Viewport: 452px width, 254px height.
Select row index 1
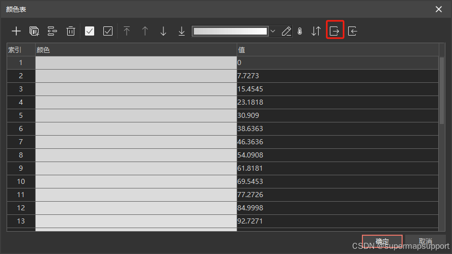pos(21,62)
